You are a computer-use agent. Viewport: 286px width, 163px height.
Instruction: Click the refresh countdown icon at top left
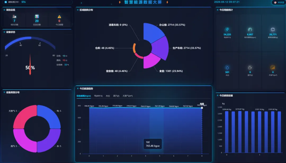[6, 2]
